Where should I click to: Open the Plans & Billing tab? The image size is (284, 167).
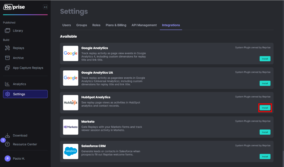point(116,25)
